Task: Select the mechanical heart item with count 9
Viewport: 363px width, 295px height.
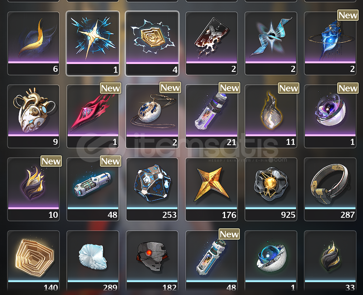Action: pos(33,116)
